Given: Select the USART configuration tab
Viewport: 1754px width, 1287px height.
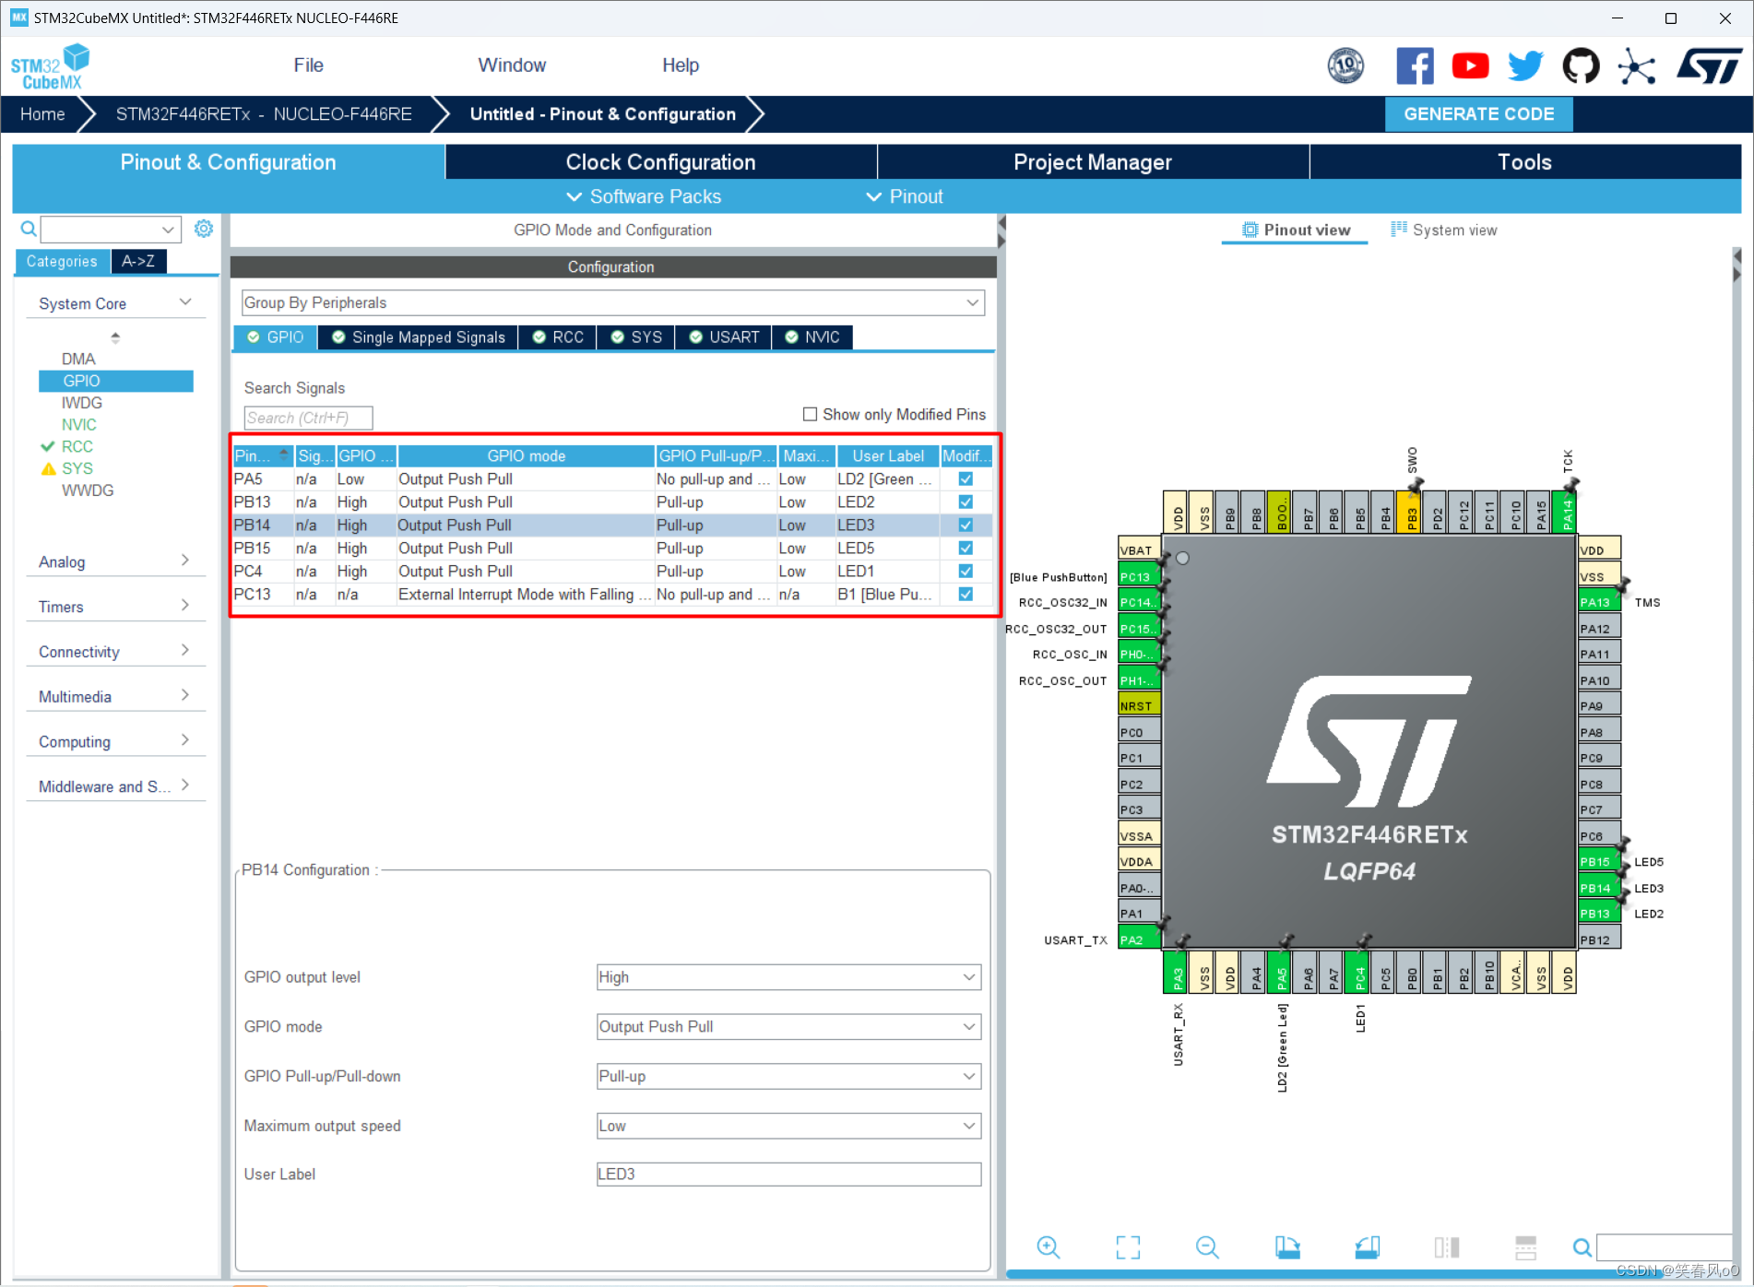Looking at the screenshot, I should point(724,337).
